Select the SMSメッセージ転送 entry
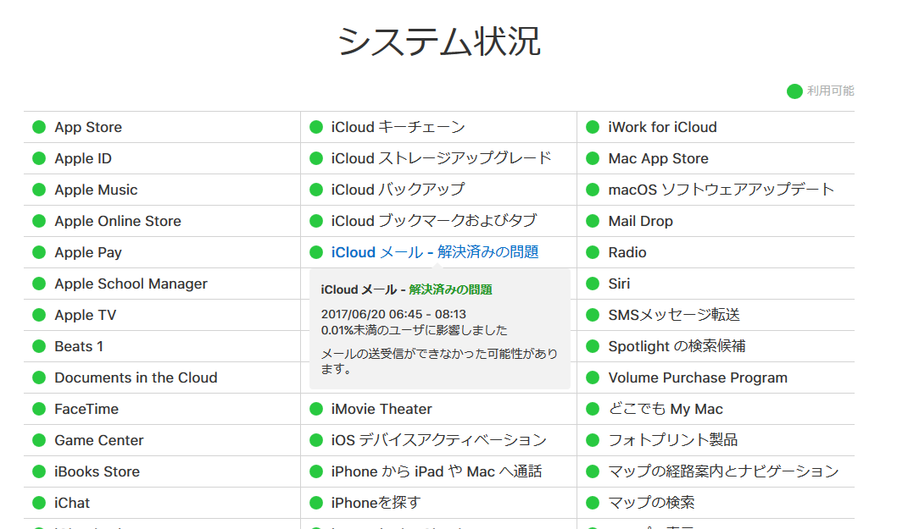Image resolution: width=897 pixels, height=529 pixels. click(x=674, y=315)
